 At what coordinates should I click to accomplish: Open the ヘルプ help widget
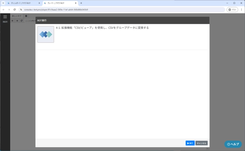[233, 144]
